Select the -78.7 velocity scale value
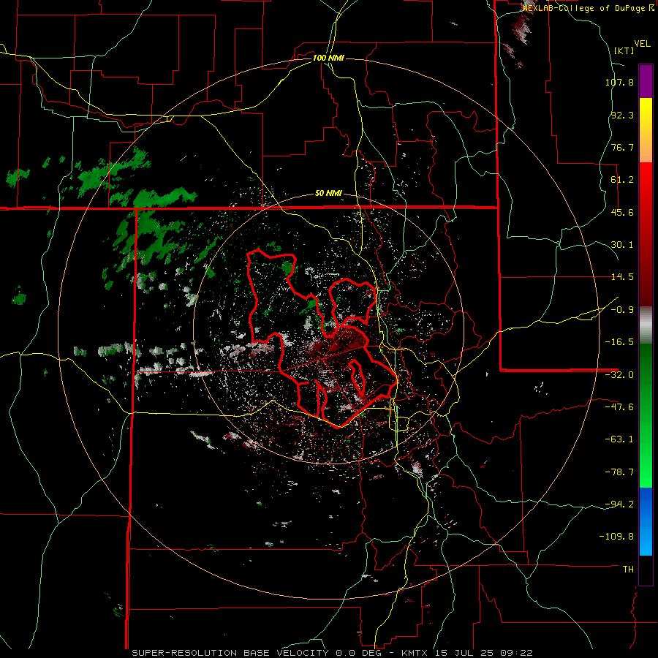Screen dimensions: 658x658 (619, 472)
